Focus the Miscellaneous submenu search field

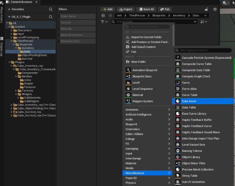coord(203,50)
